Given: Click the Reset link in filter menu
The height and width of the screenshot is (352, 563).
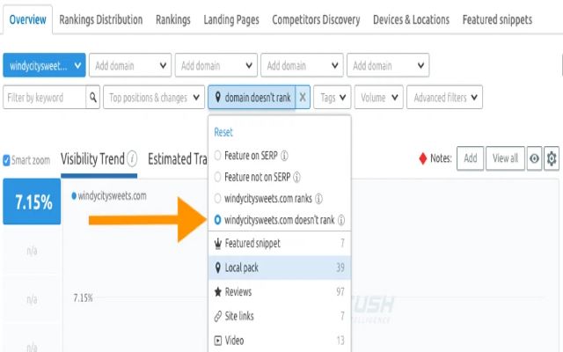Looking at the screenshot, I should click(224, 132).
